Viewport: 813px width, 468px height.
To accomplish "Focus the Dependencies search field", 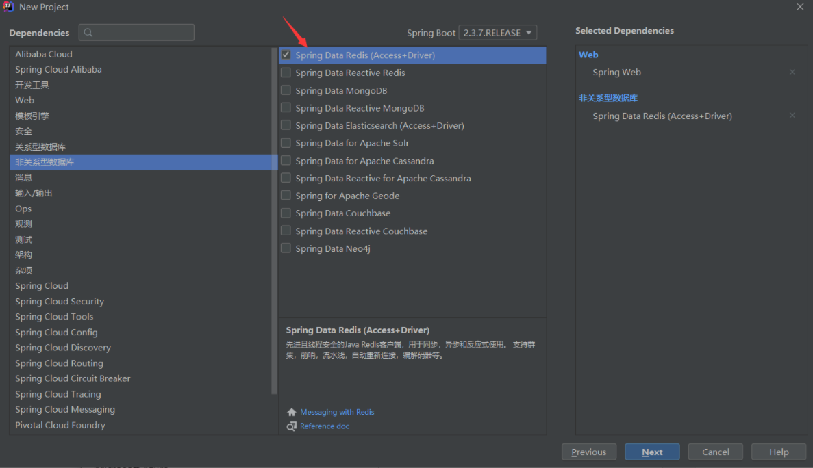I will (x=136, y=33).
